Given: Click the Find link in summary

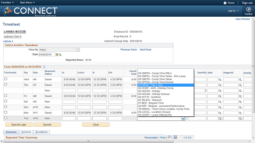Looking at the screenshot, I should pyautogui.click(x=163, y=137).
